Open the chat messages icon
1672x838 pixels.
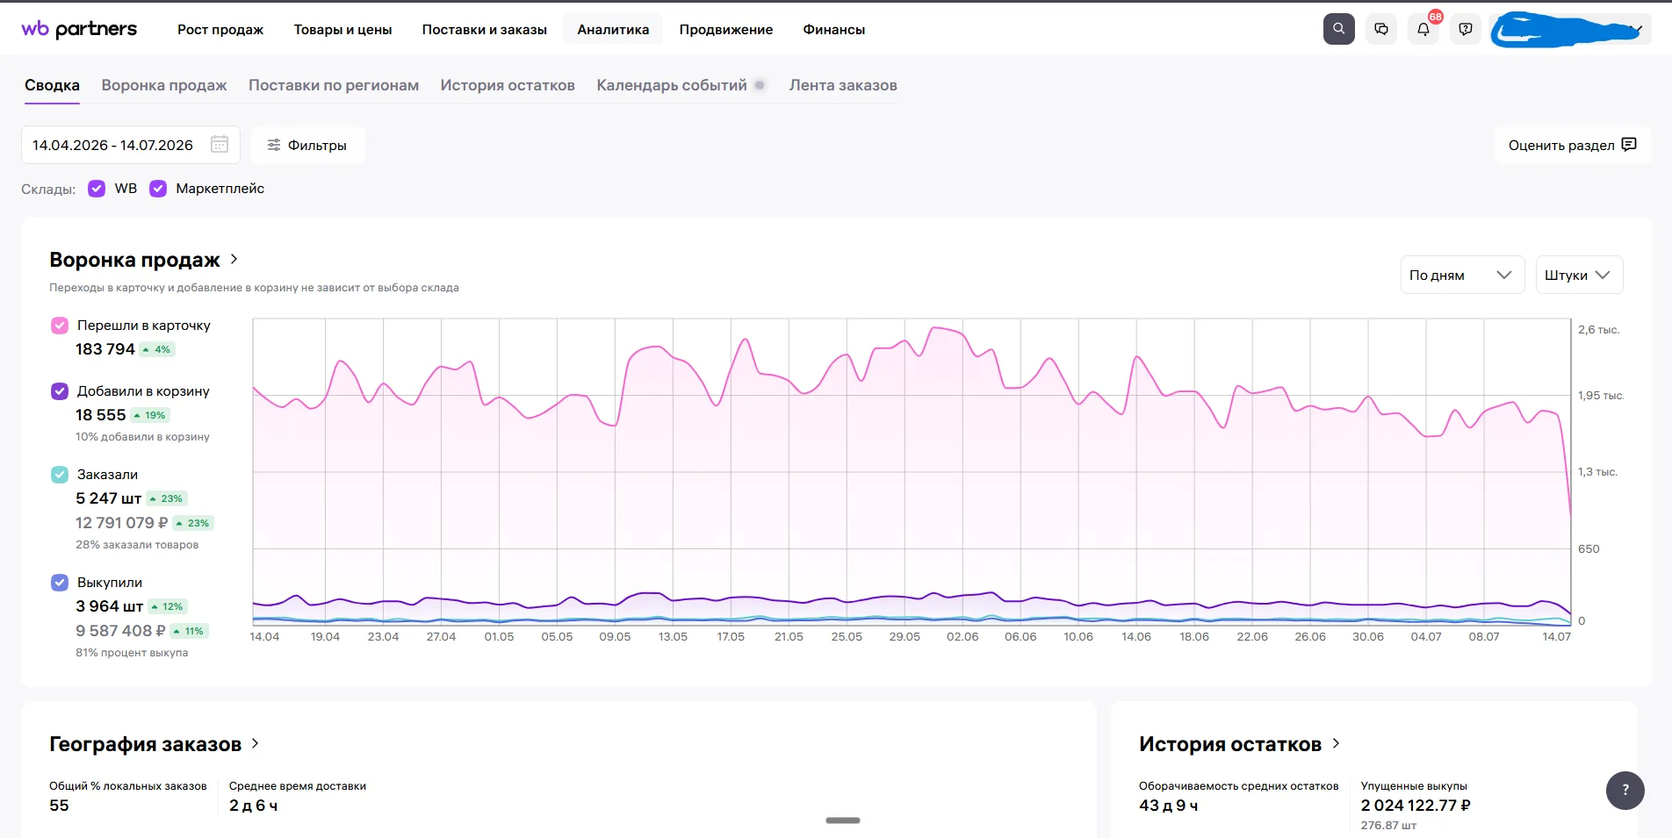1381,29
